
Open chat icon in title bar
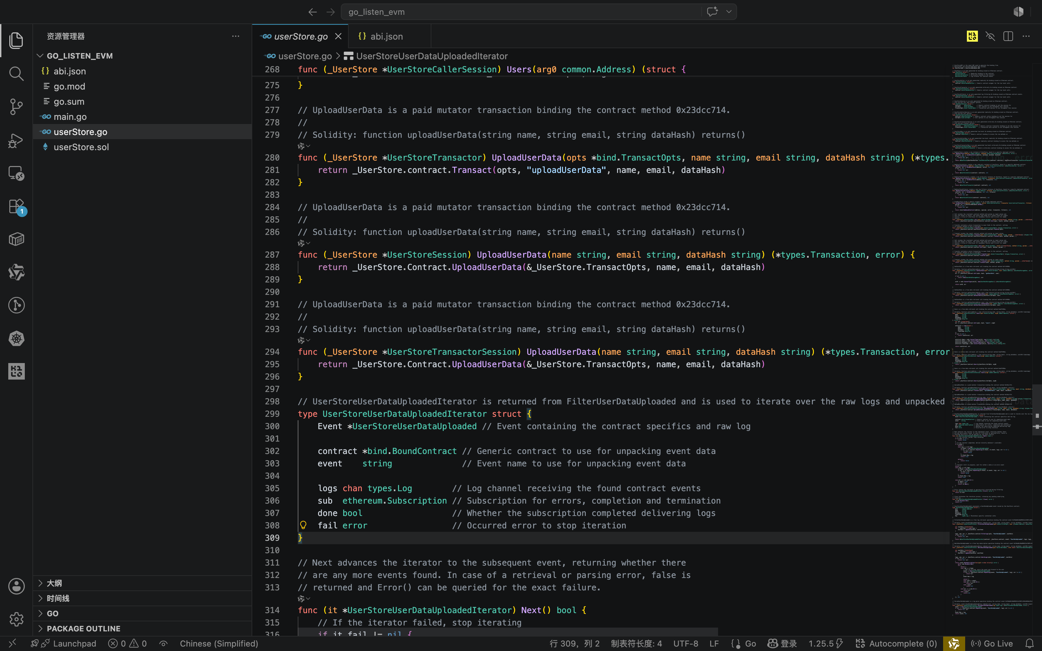pos(712,12)
